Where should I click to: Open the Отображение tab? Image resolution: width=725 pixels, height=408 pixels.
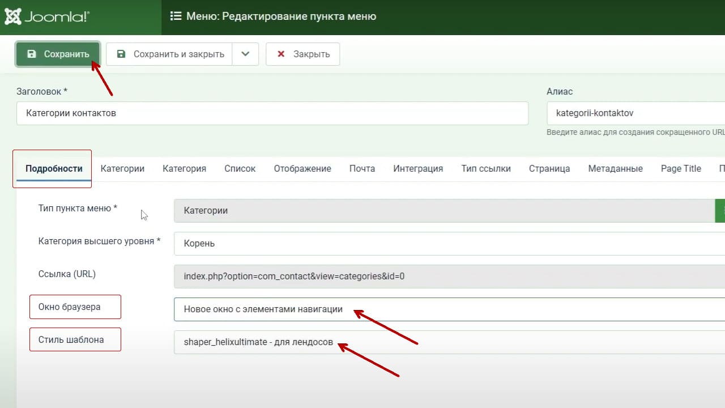click(302, 169)
